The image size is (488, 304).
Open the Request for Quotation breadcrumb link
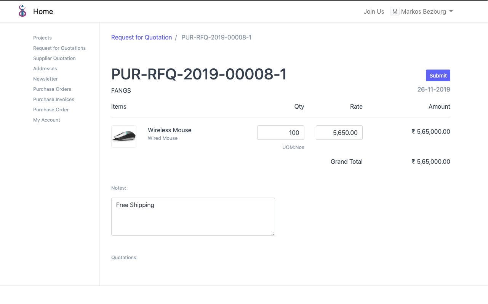point(141,37)
